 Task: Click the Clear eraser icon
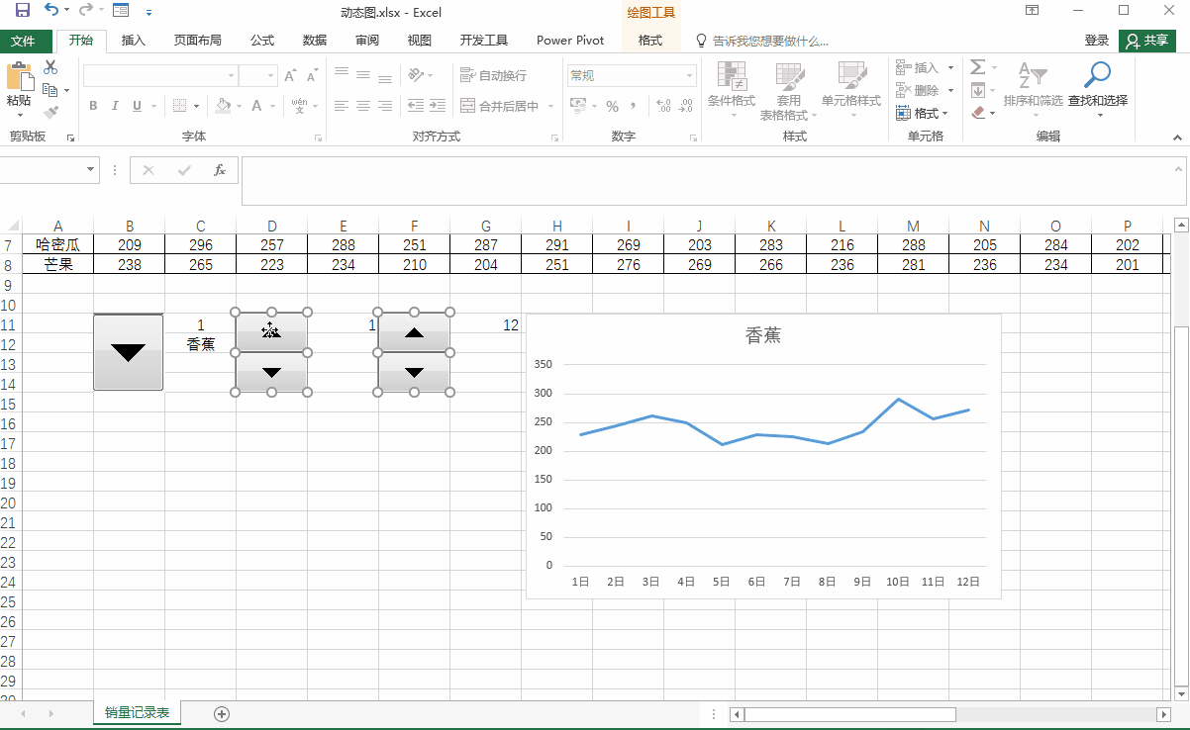click(978, 113)
